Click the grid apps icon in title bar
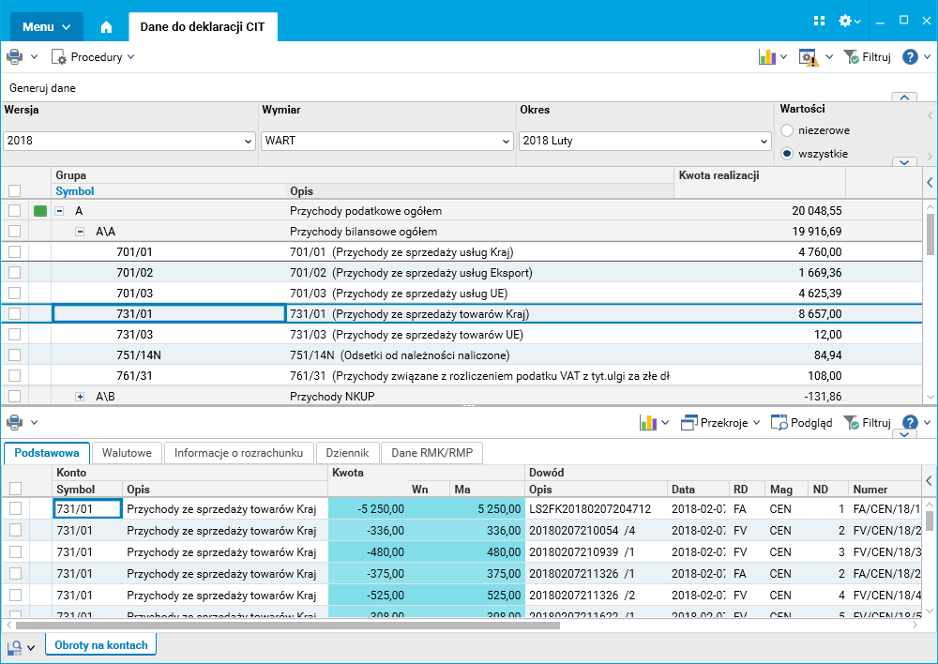938x664 pixels. click(819, 22)
